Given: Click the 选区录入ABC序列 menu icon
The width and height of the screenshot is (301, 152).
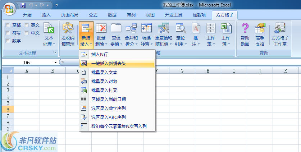Looking at the screenshot, I should pyautogui.click(x=84, y=117).
